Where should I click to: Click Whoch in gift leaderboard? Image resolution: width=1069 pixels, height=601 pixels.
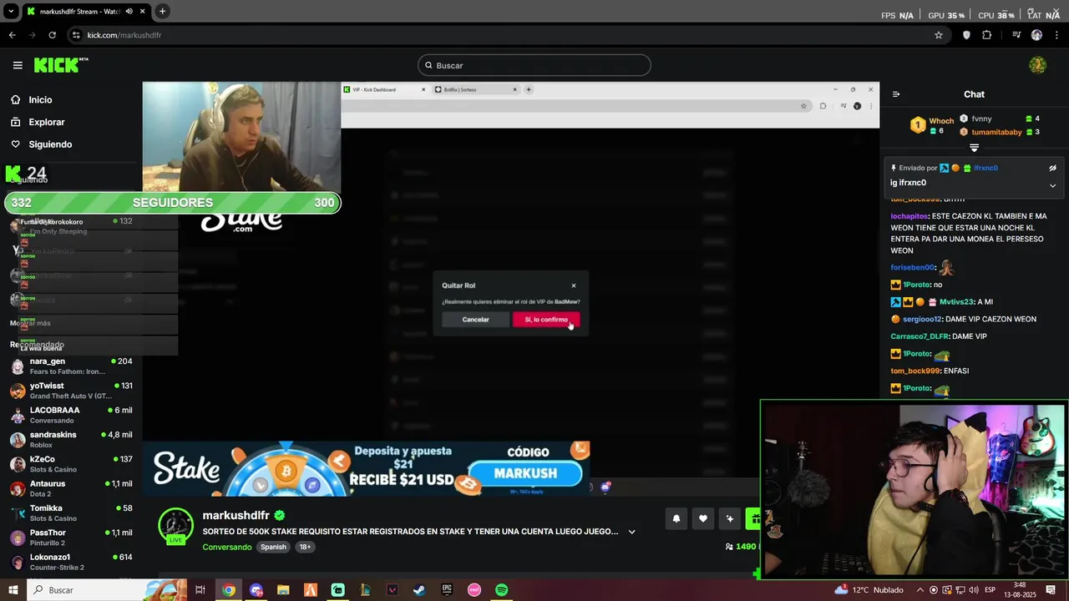coord(941,121)
